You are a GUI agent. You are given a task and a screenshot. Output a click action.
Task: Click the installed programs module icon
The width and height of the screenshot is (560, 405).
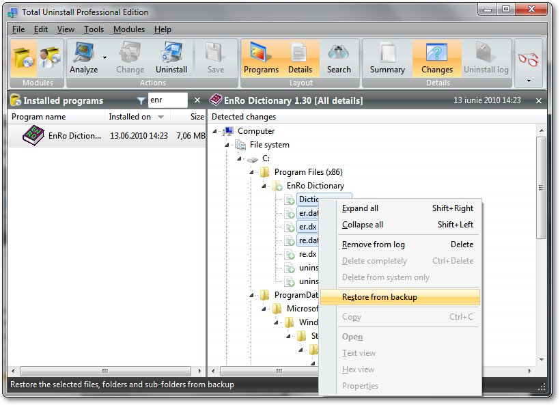coord(25,58)
